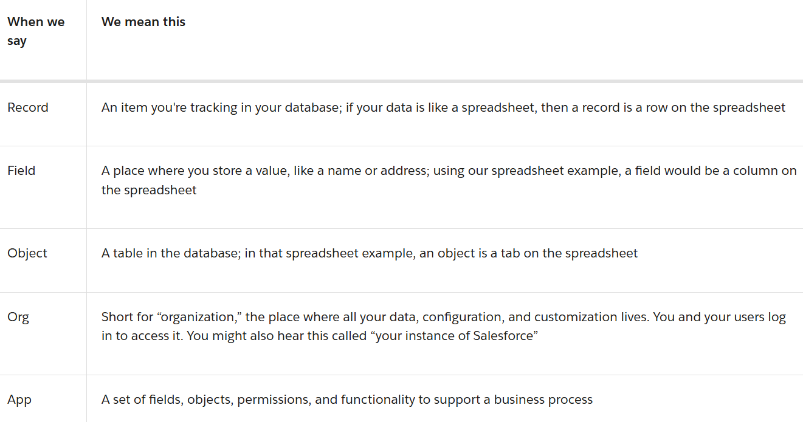Screen dimensions: 803x422
Task: Click the definition text for Record
Action: [x=443, y=107]
